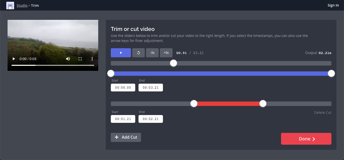This screenshot has height=160, width=344.
Task: Skip forward with the +5s button
Action: [166, 53]
